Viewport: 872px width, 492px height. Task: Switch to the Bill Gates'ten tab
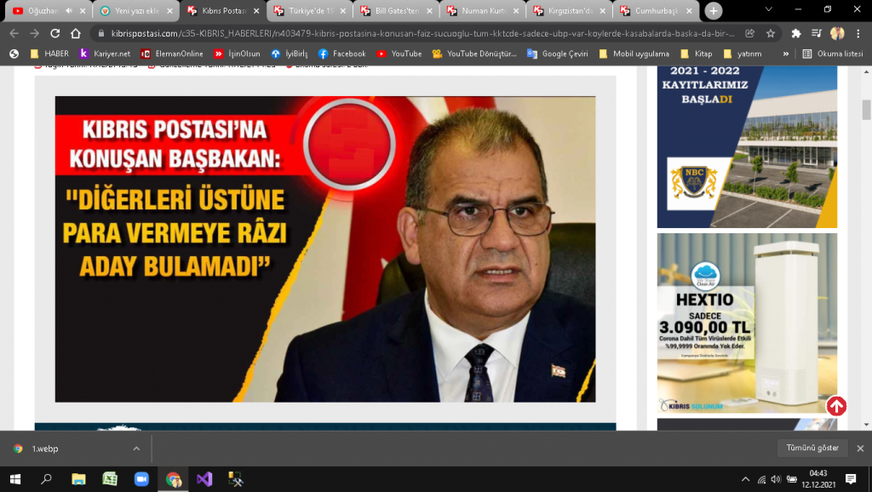(397, 11)
